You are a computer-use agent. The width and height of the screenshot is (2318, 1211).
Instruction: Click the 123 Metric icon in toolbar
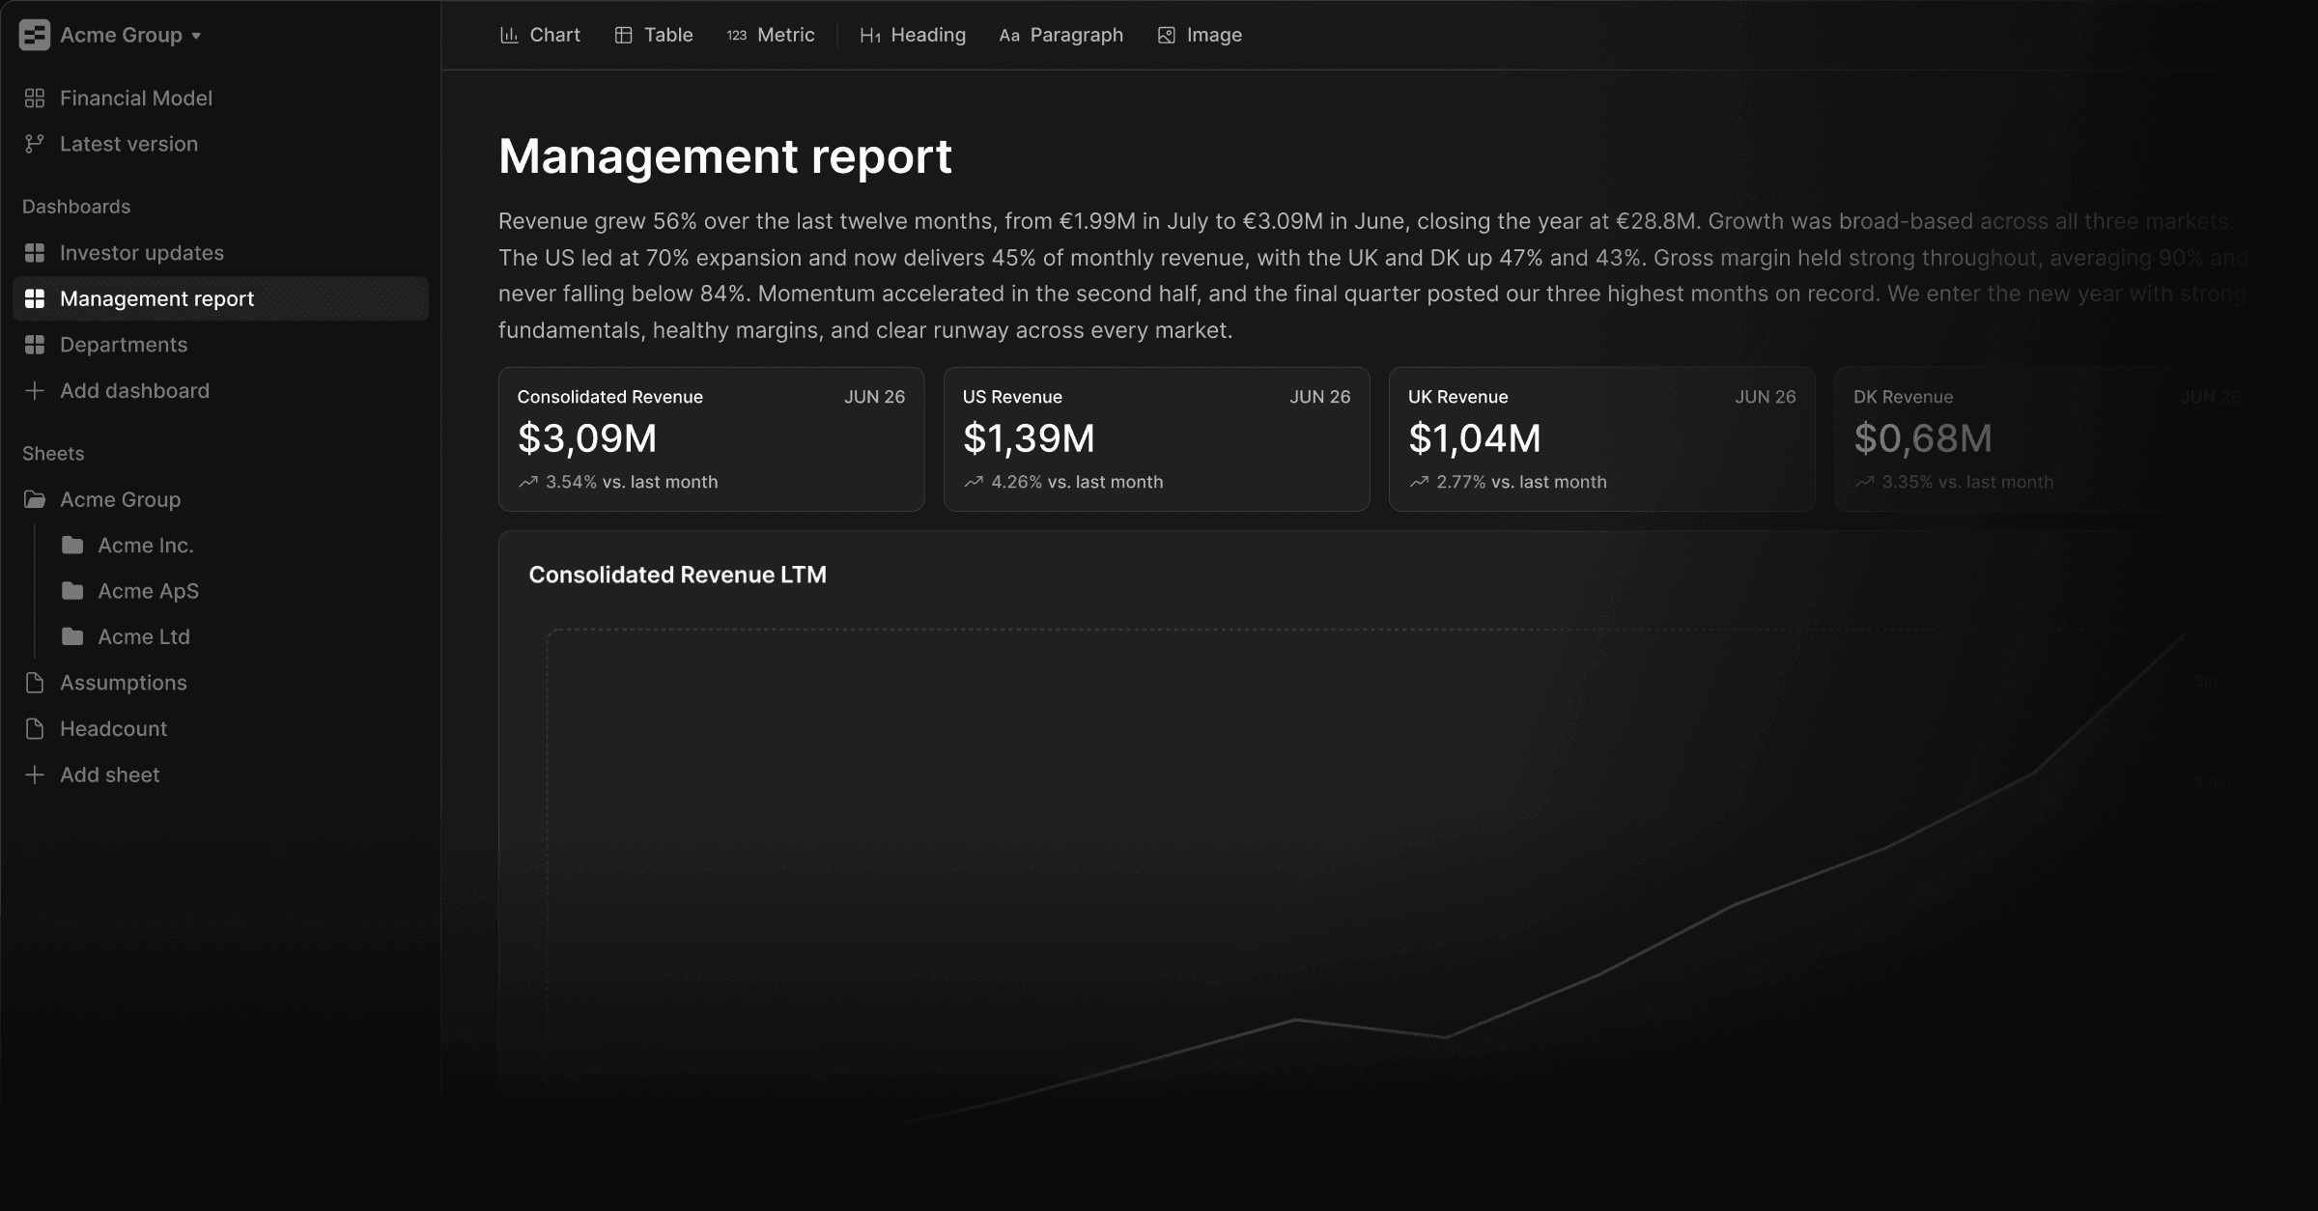click(737, 35)
